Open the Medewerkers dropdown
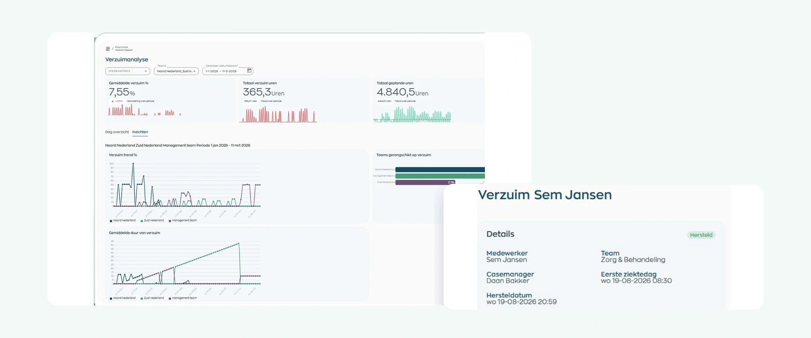 [128, 71]
